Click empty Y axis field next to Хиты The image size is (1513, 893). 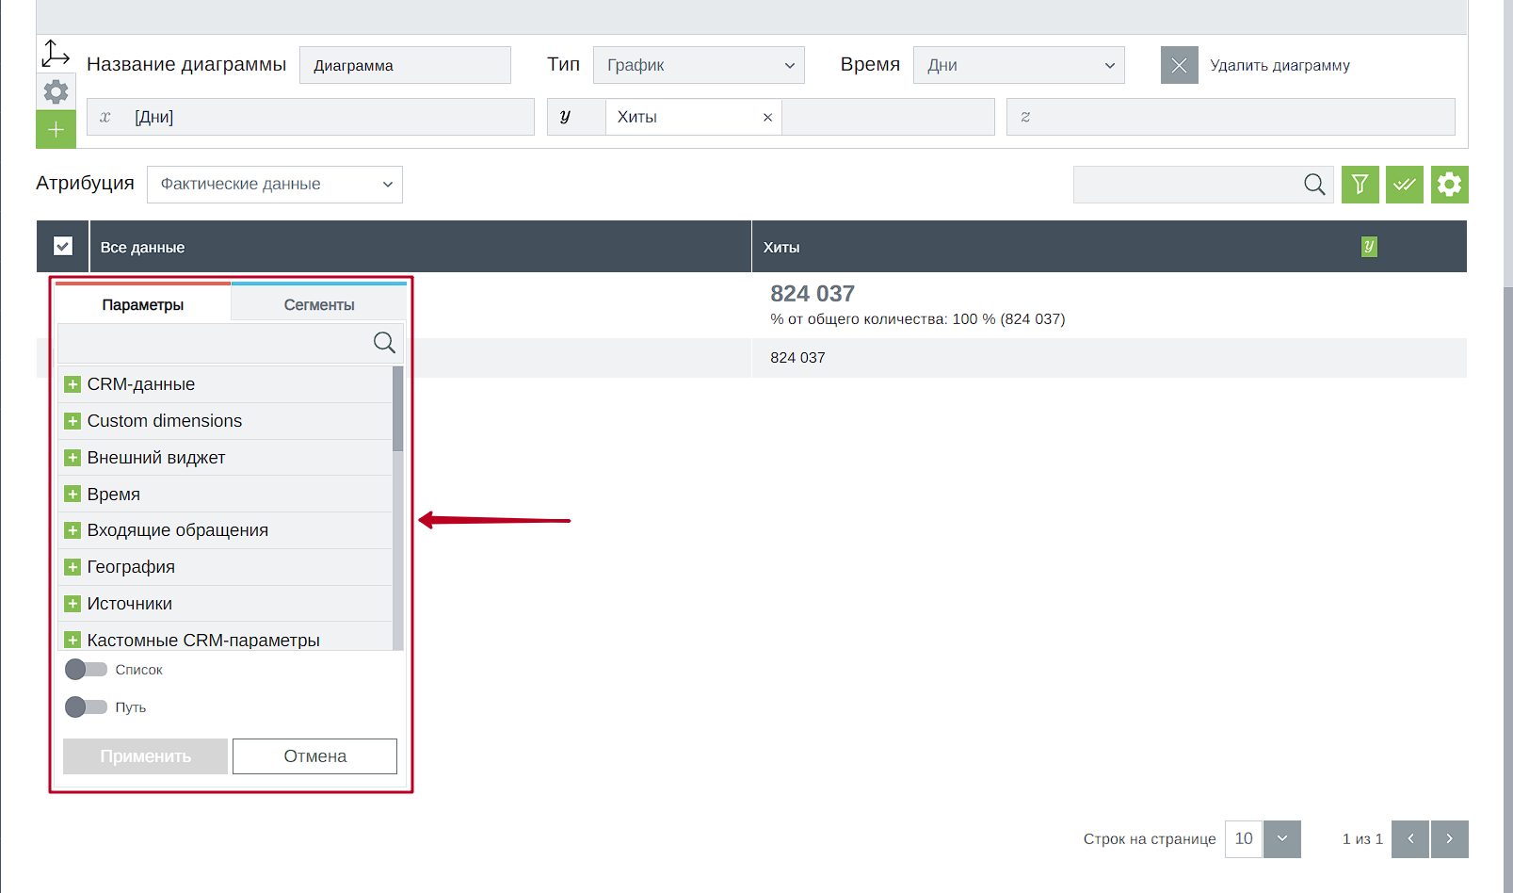[x=888, y=117]
